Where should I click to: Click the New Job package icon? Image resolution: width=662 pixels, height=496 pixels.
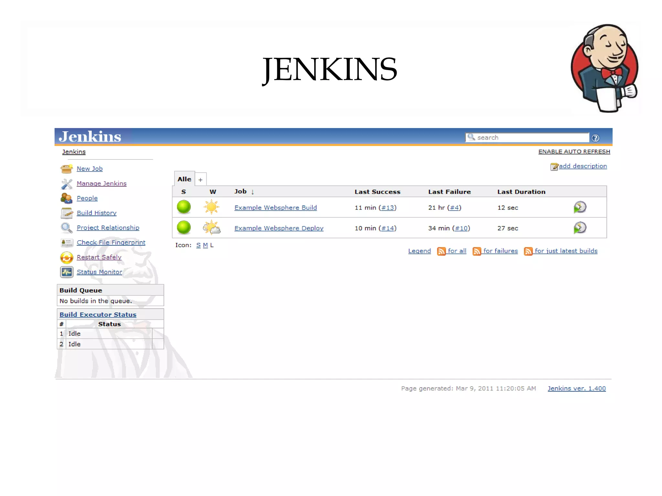pyautogui.click(x=67, y=169)
